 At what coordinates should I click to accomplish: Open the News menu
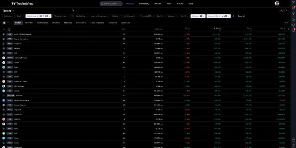coord(169,3)
